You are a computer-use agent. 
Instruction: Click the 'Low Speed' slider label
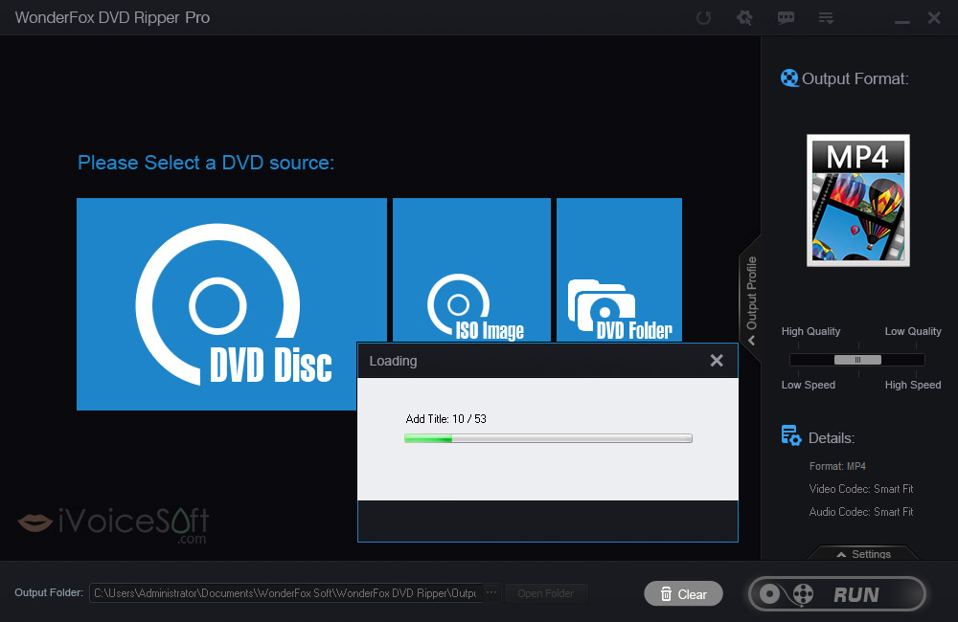pos(809,386)
